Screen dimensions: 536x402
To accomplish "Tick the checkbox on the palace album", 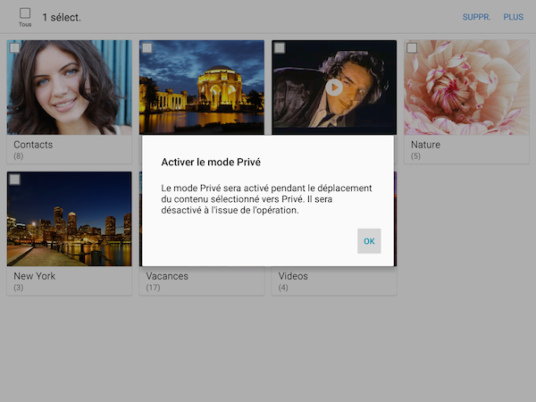I will tap(147, 48).
